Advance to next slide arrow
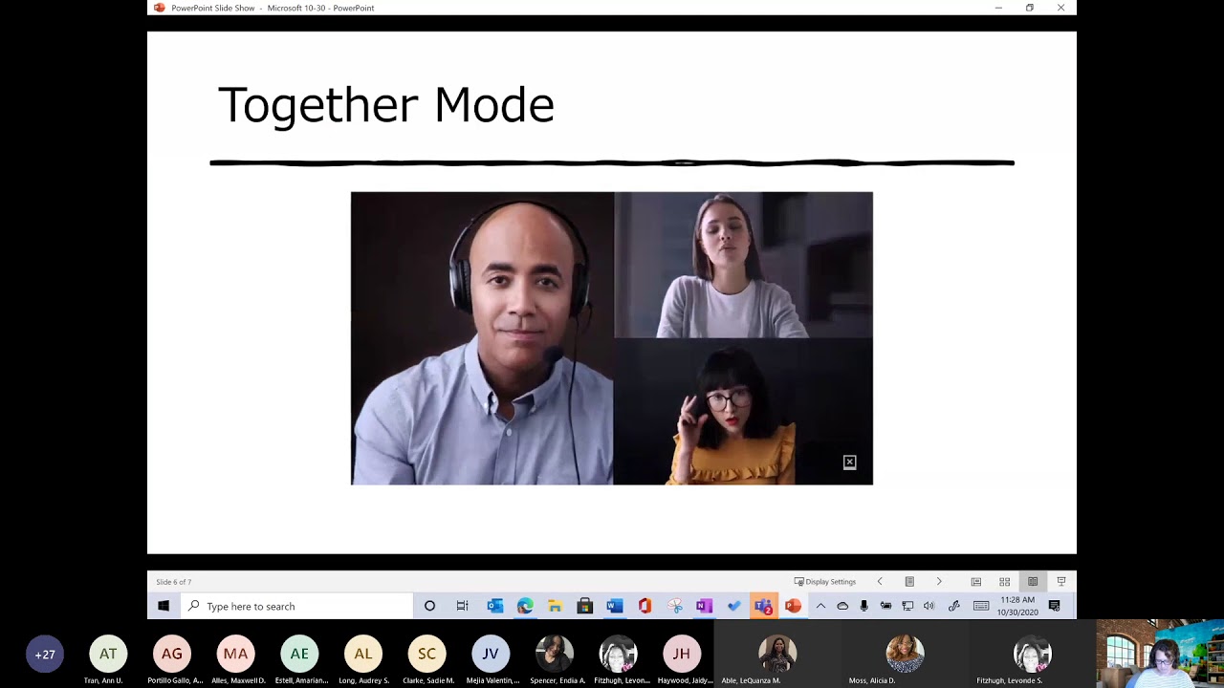This screenshot has width=1224, height=688. pyautogui.click(x=939, y=581)
